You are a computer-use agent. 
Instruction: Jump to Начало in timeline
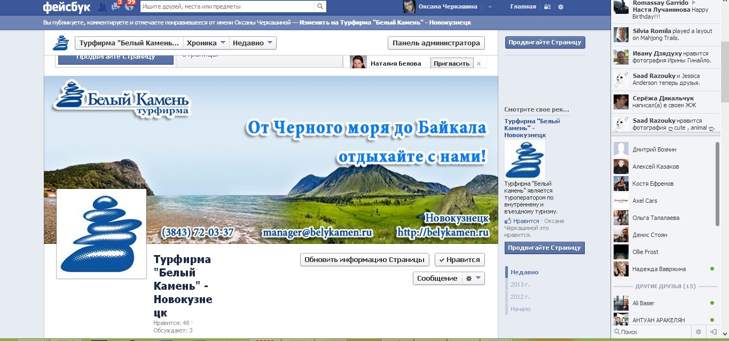pyautogui.click(x=520, y=309)
